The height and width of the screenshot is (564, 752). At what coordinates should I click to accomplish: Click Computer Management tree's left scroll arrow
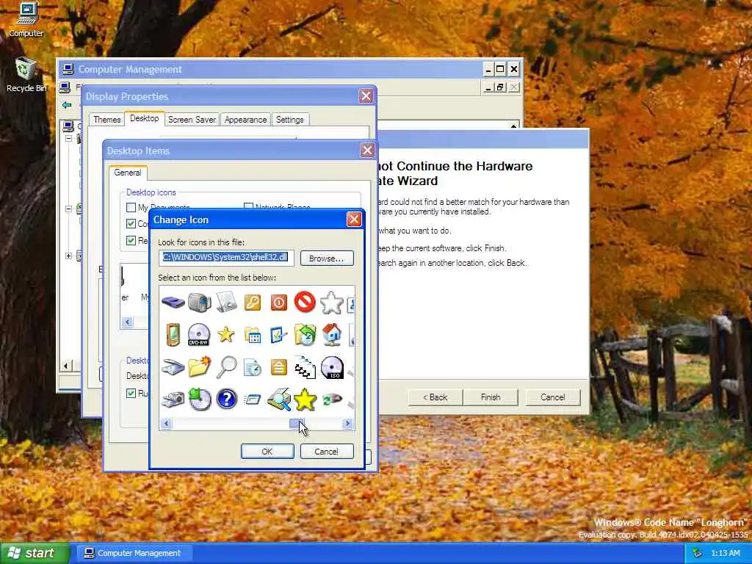(x=66, y=366)
